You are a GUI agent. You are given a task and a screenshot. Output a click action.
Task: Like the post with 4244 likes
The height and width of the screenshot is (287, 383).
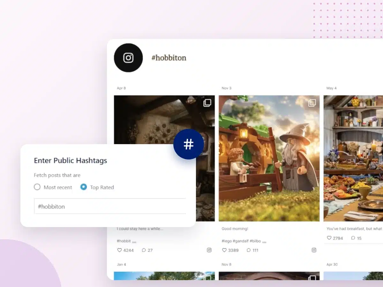[119, 250]
